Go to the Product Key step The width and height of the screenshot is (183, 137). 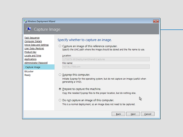click(30, 52)
